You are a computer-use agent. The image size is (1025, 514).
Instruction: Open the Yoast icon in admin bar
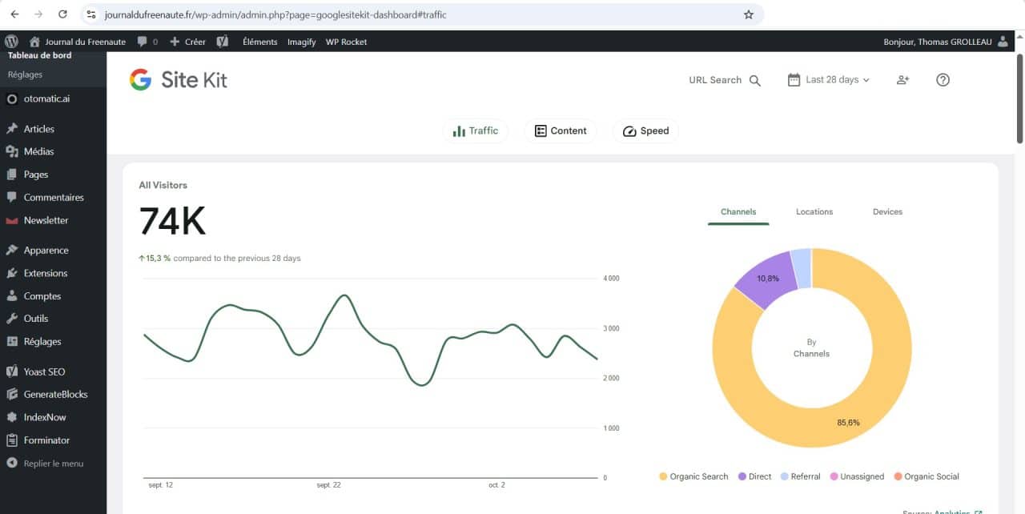click(223, 42)
